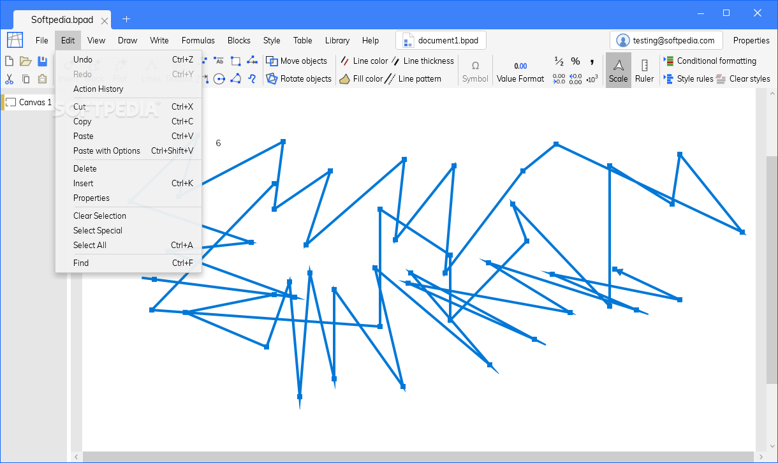Open Line color picker
Screen dimensions: 778x463
click(363, 61)
